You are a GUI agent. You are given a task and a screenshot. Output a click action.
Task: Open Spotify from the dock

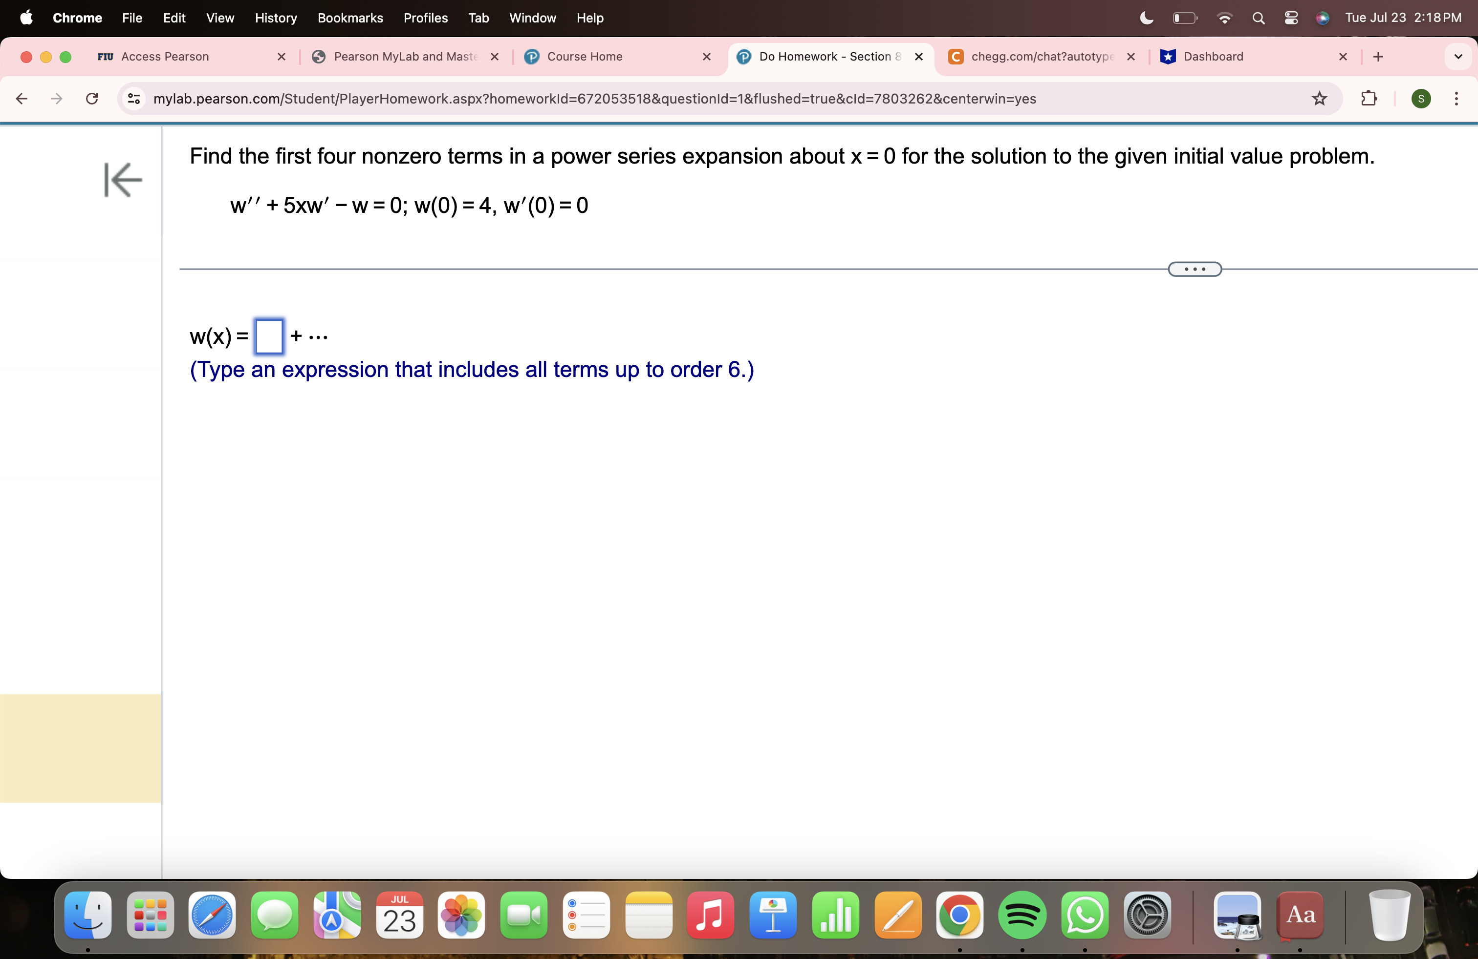tap(1022, 916)
